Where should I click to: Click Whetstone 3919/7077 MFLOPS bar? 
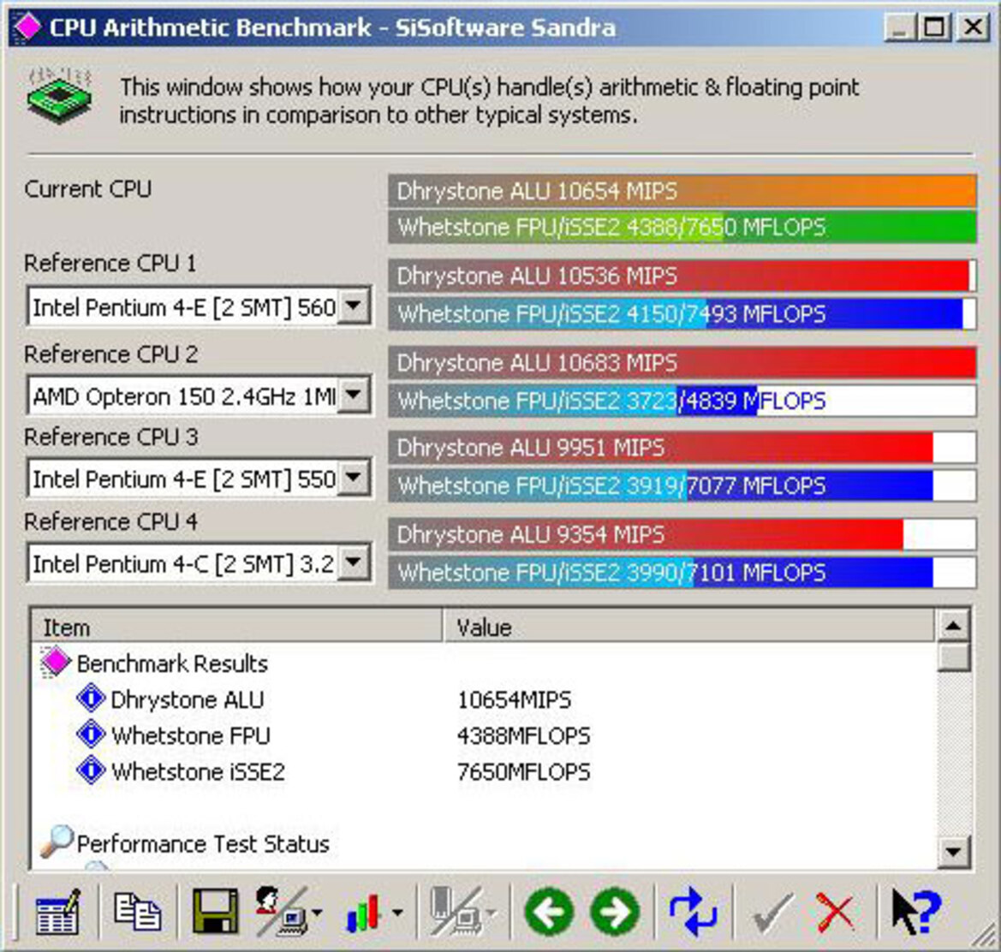(682, 485)
